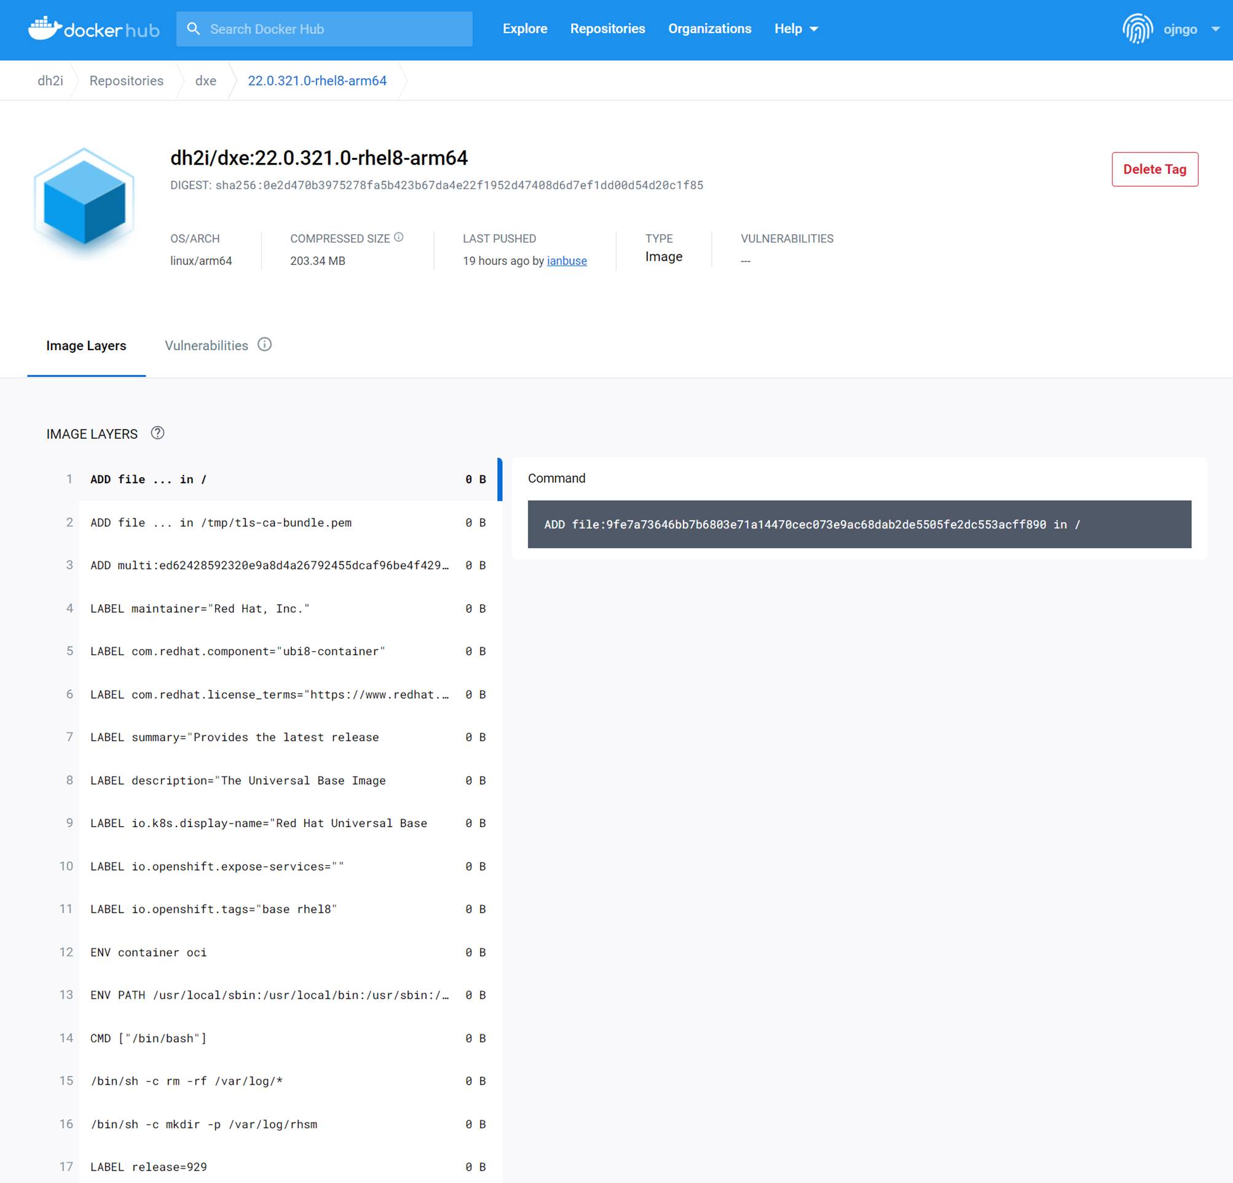Click the compressed size info icon
This screenshot has width=1233, height=1183.
pos(398,237)
